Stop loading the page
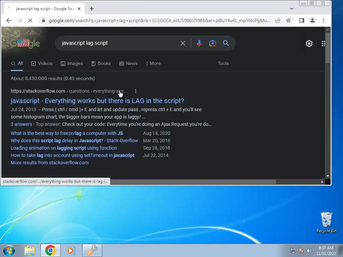The image size is (343, 257). tap(30, 20)
